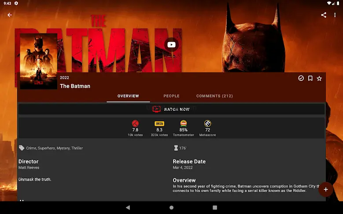
Task: Switch to the Overview tab
Action: click(x=128, y=96)
